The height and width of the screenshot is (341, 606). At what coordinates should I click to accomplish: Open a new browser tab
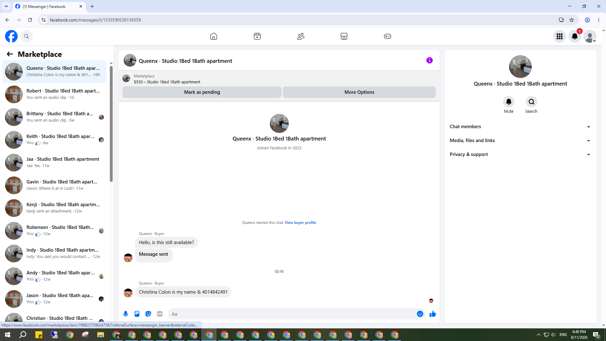[x=92, y=6]
